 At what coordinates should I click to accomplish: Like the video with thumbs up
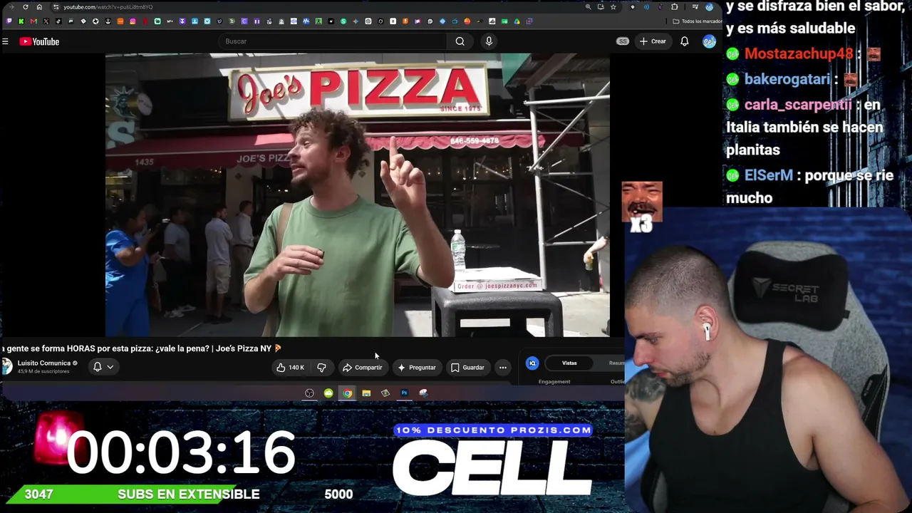(290, 368)
